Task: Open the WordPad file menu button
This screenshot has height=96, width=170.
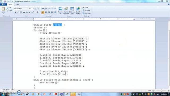Action: pos(3,4)
